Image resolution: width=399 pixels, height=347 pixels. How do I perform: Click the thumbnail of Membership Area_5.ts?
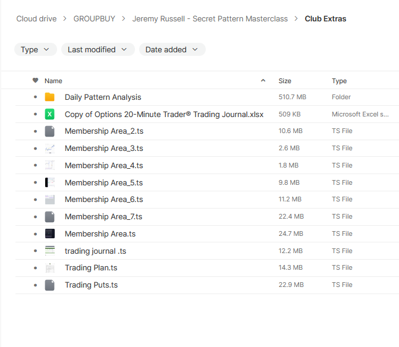(x=49, y=182)
